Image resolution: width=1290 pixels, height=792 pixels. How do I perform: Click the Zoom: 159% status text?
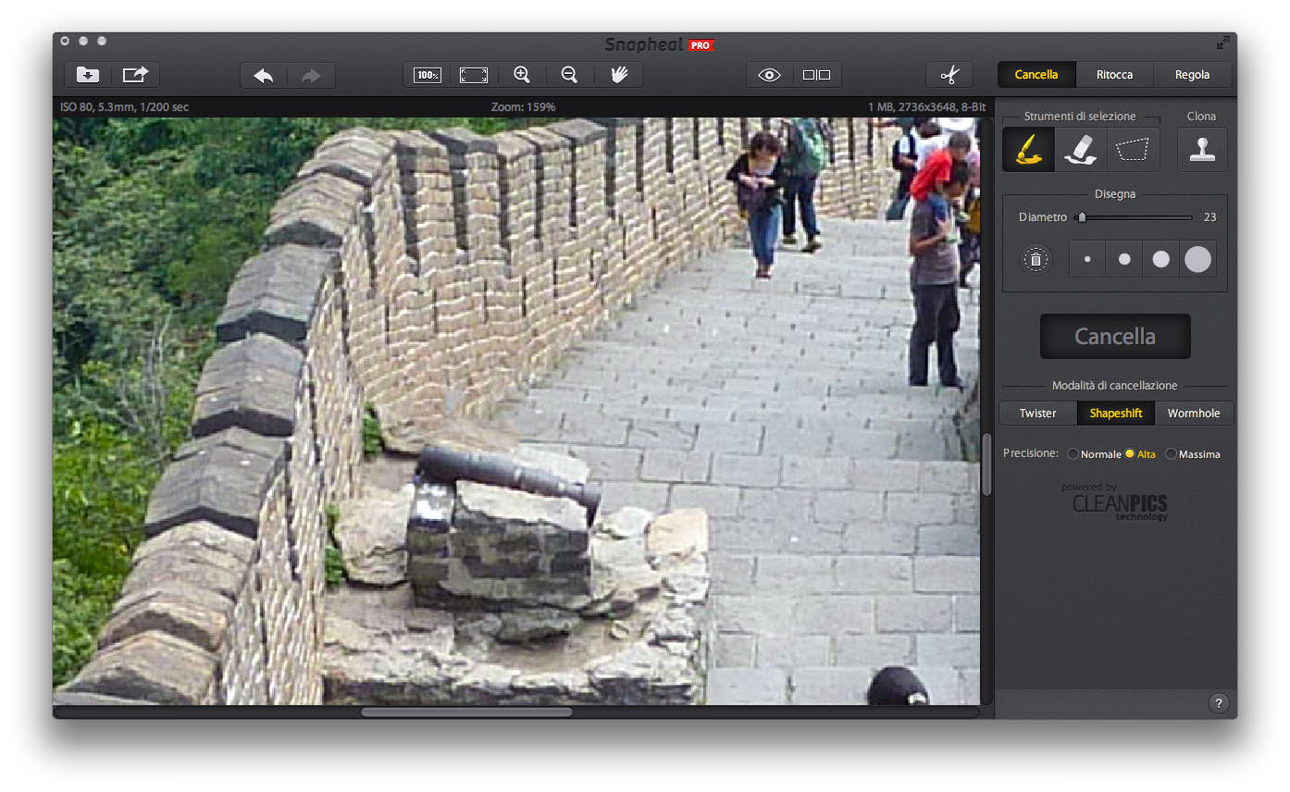tap(523, 107)
